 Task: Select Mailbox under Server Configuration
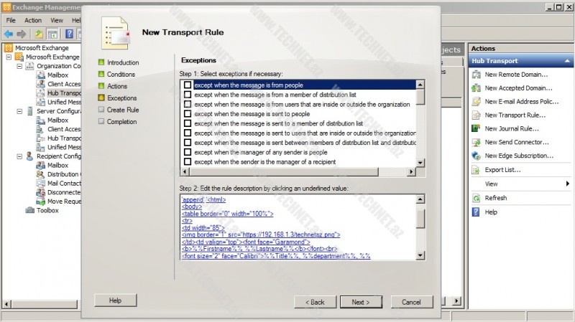pyautogui.click(x=58, y=120)
